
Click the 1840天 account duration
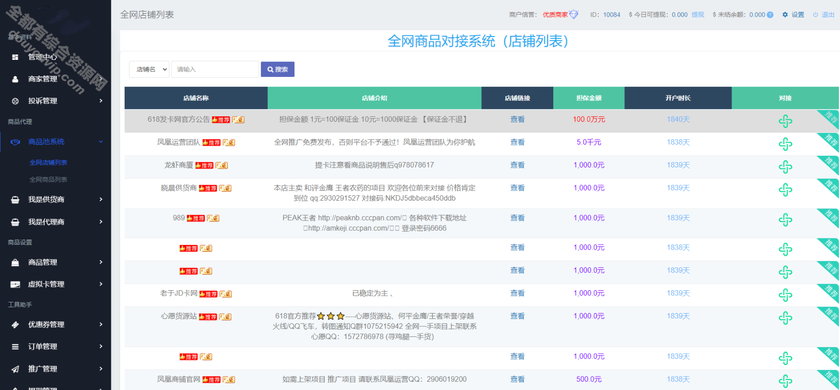tap(678, 119)
